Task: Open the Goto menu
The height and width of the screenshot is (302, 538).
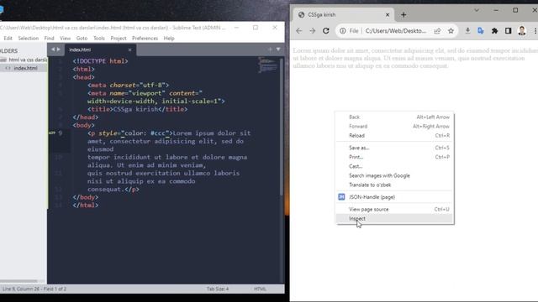Action: coord(82,39)
